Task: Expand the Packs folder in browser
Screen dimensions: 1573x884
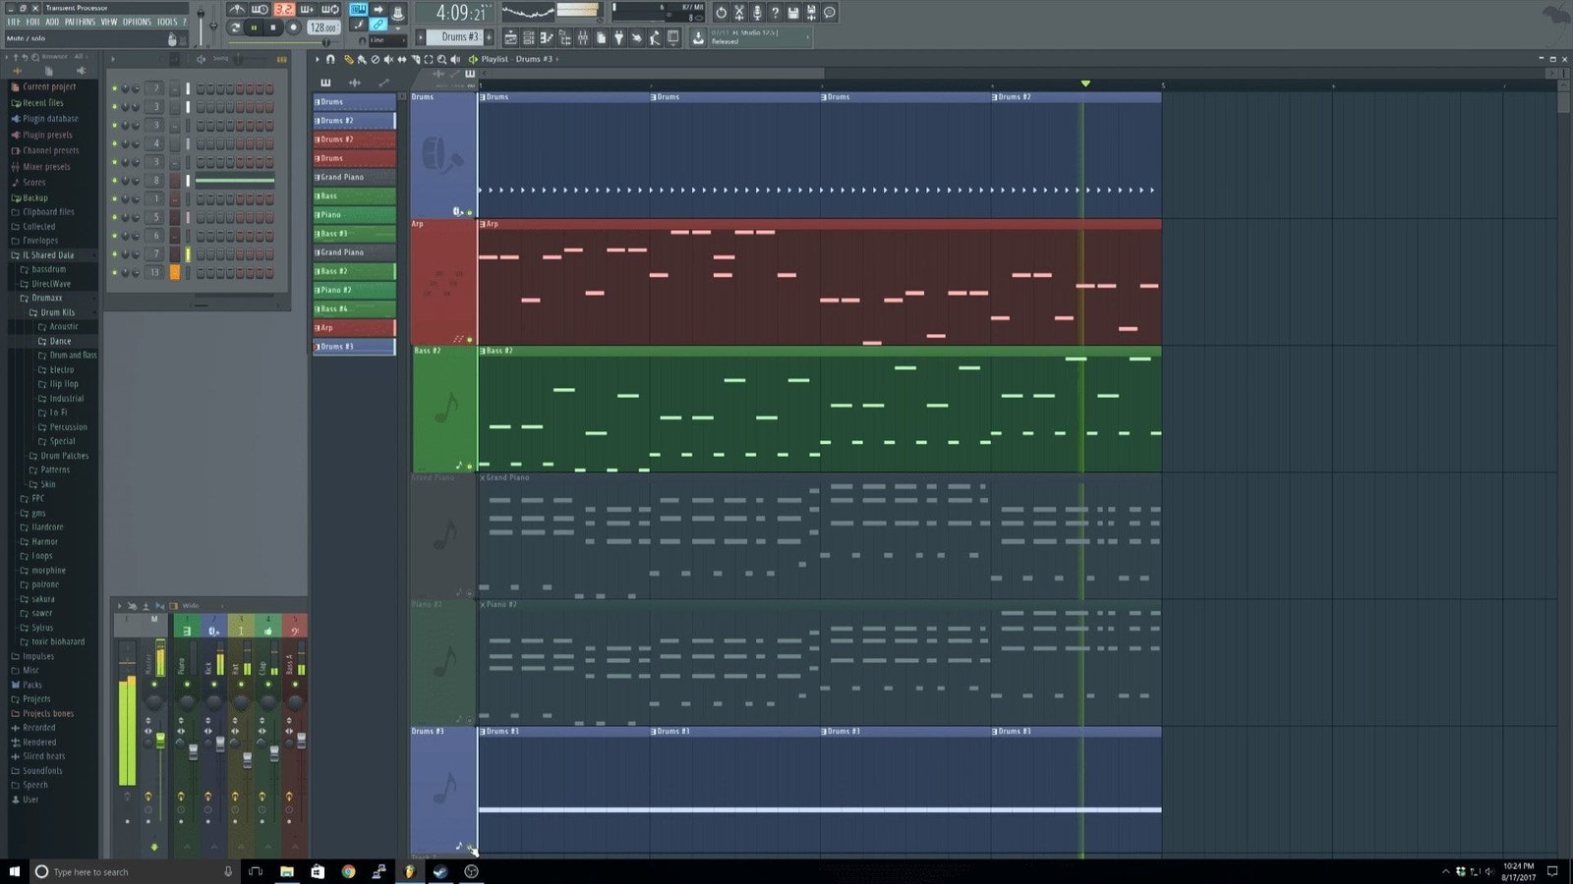Action: 32,685
